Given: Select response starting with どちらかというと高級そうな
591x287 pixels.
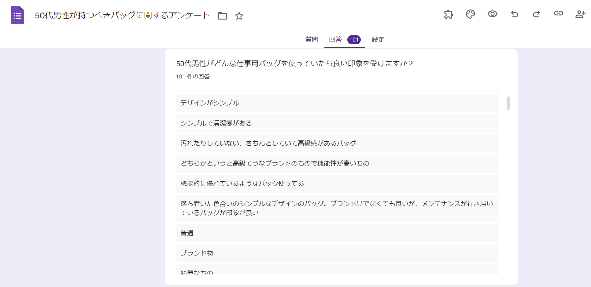Looking at the screenshot, I should point(338,164).
